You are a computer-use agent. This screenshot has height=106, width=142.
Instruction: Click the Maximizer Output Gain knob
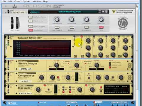80,90
